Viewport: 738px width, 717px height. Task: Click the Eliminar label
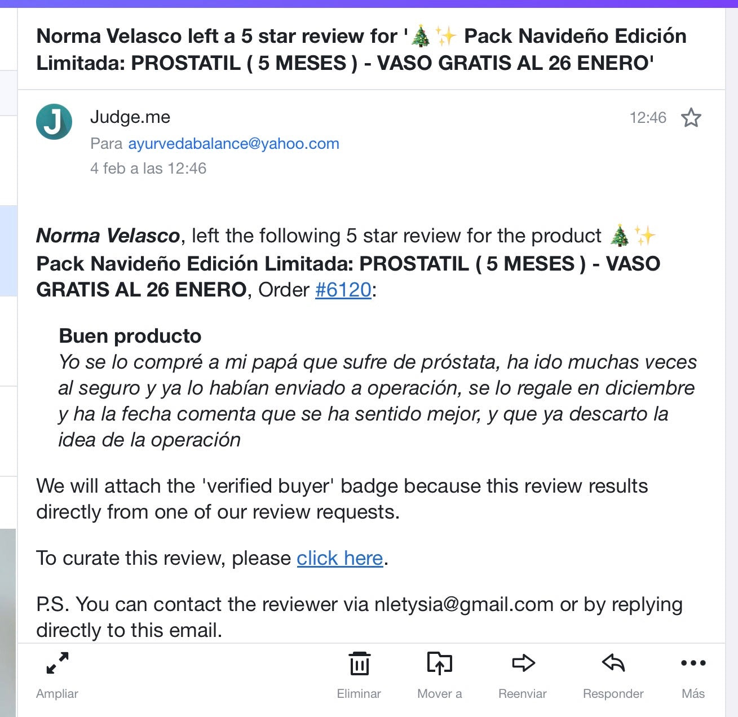[359, 694]
